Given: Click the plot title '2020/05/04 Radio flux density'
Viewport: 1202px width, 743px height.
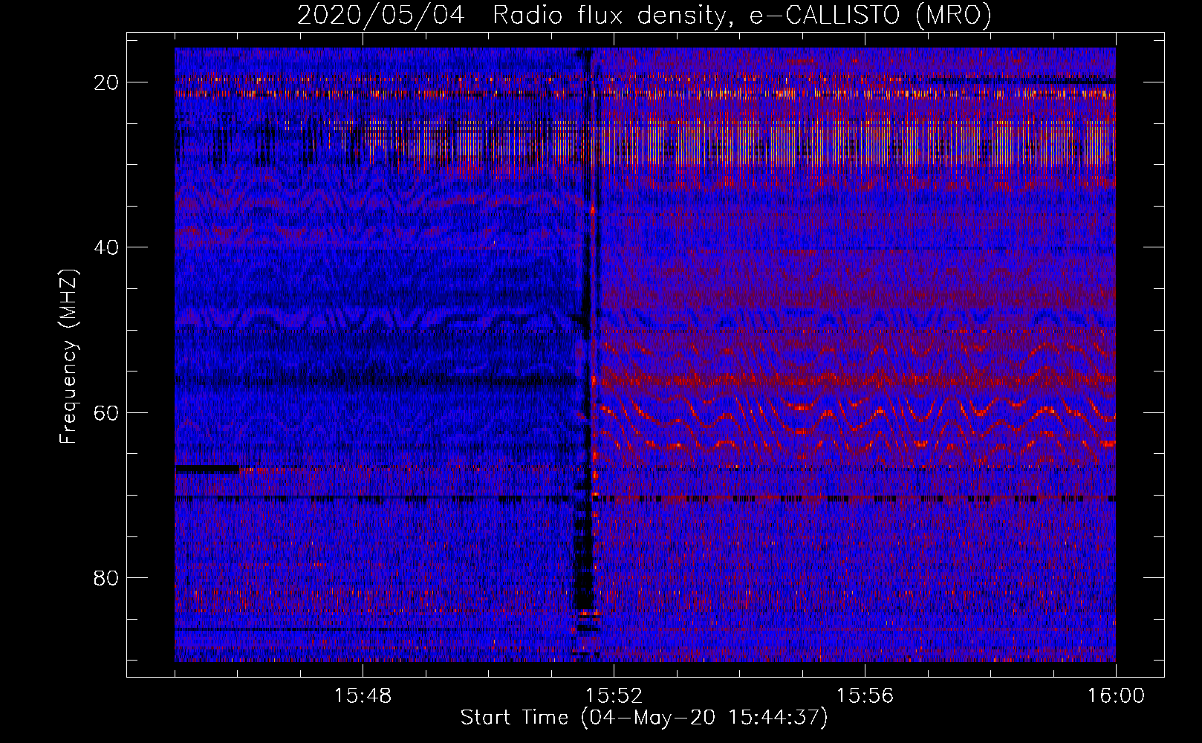Looking at the screenshot, I should tap(644, 16).
